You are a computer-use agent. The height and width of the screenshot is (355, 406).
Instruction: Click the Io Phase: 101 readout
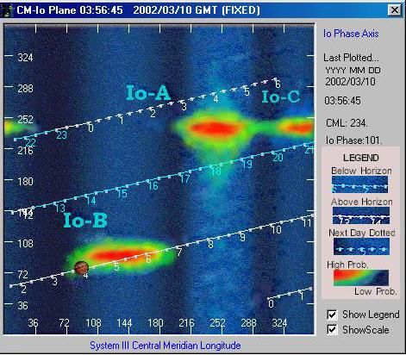click(353, 140)
